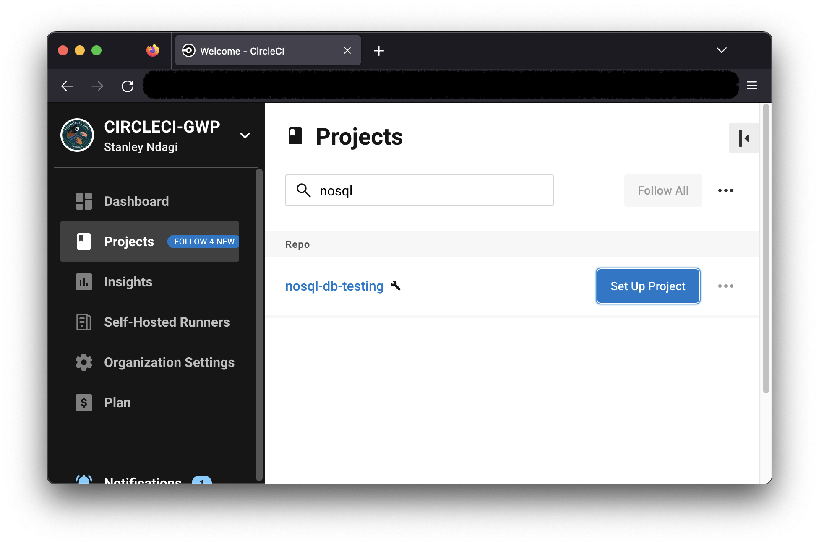Screen dimensions: 819x546
Task: Open Organization Settings via the gear icon
Action: 83,362
